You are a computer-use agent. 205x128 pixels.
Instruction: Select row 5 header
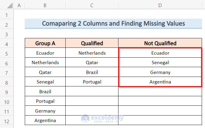pyautogui.click(x=7, y=53)
